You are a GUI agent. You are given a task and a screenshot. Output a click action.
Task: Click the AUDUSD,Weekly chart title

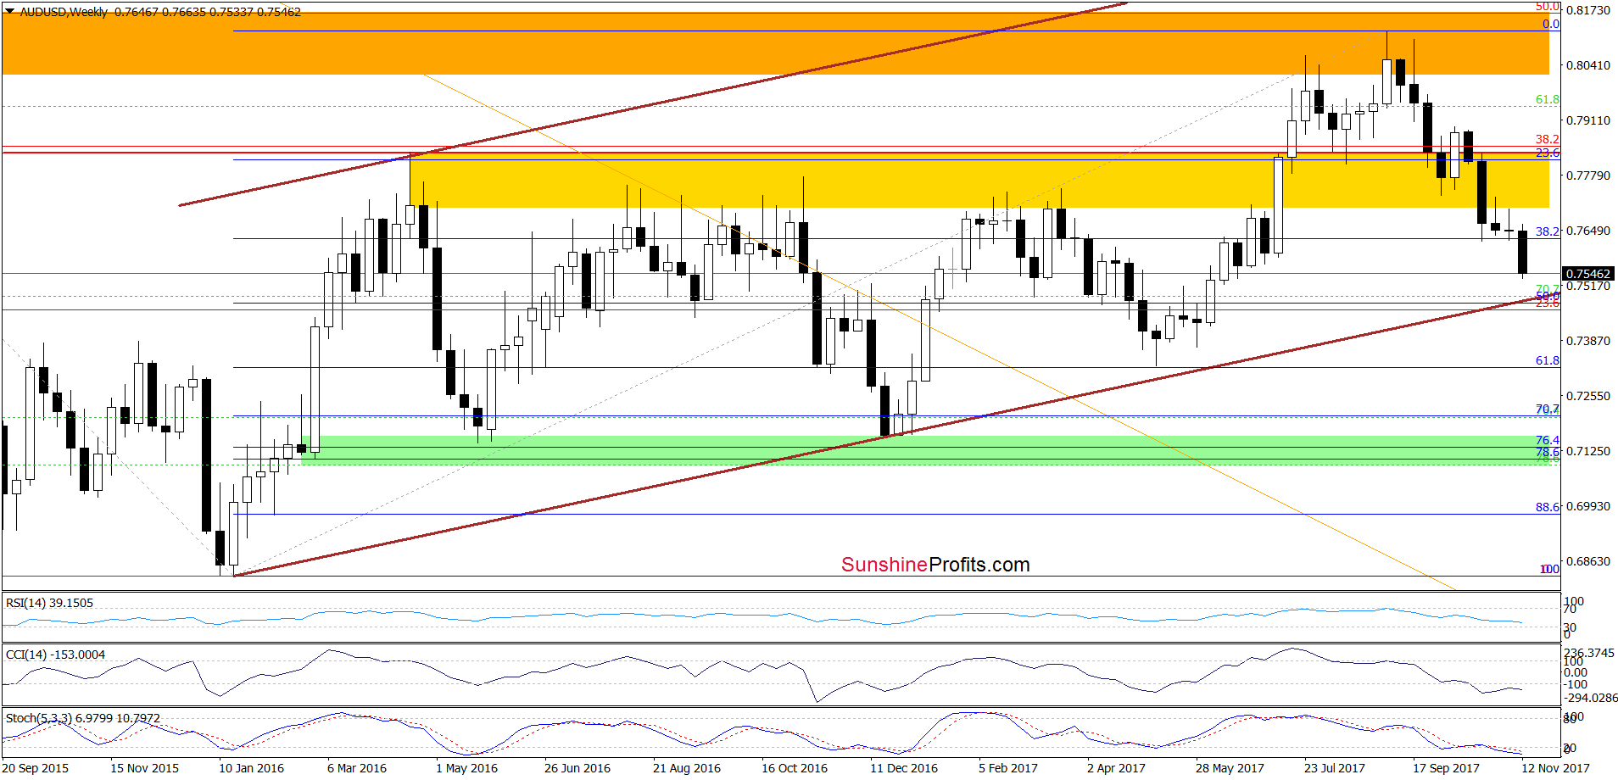(x=64, y=12)
